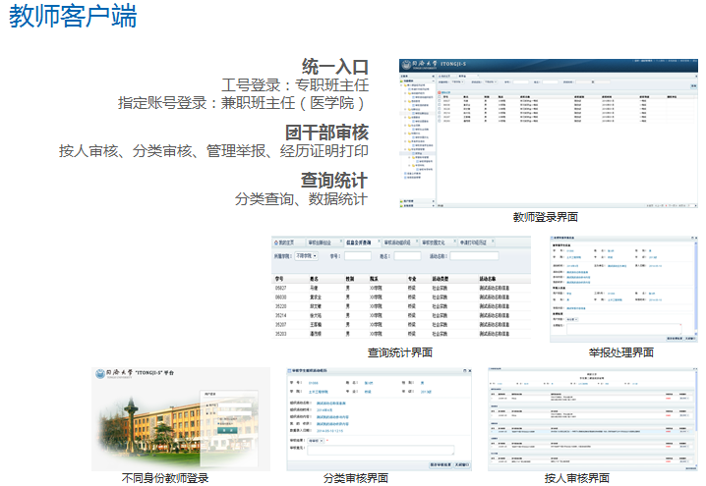Click the 学号 input field
This screenshot has width=706, height=486.
coord(358,256)
